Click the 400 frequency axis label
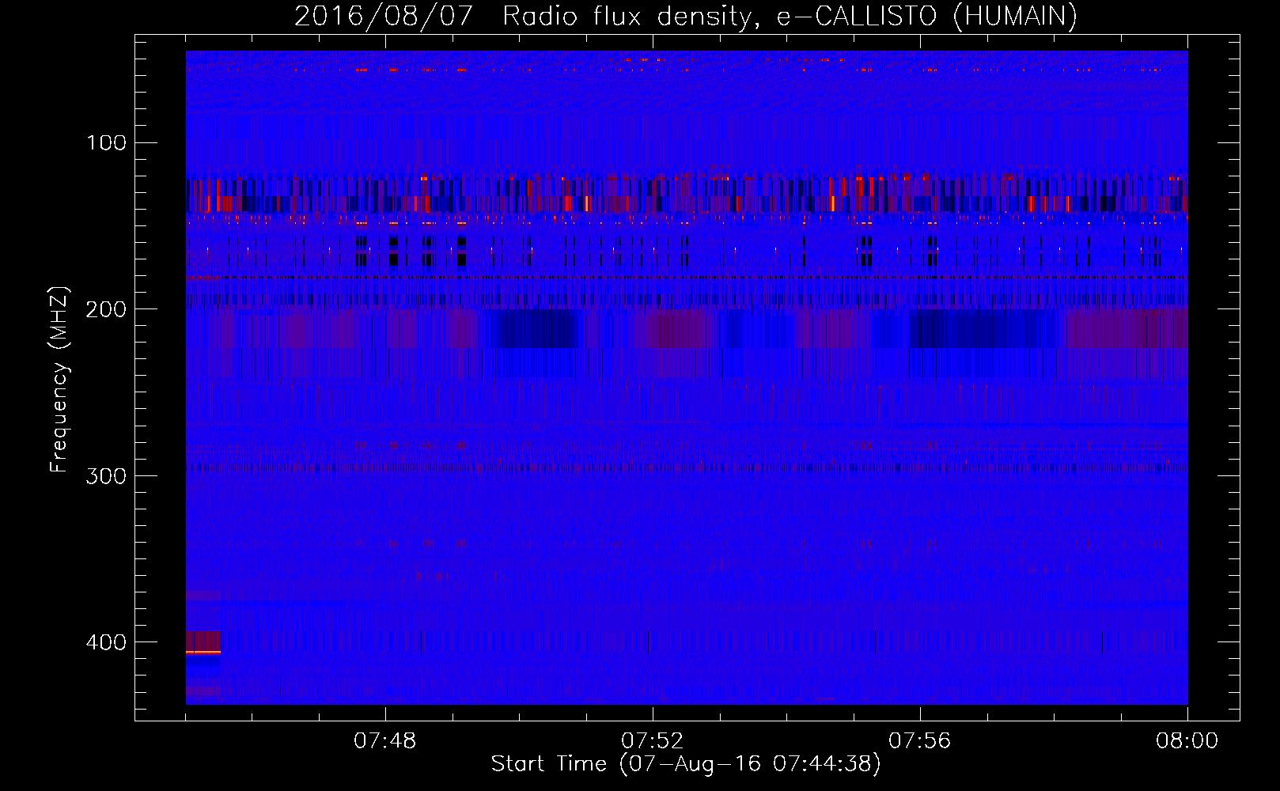 click(x=106, y=642)
